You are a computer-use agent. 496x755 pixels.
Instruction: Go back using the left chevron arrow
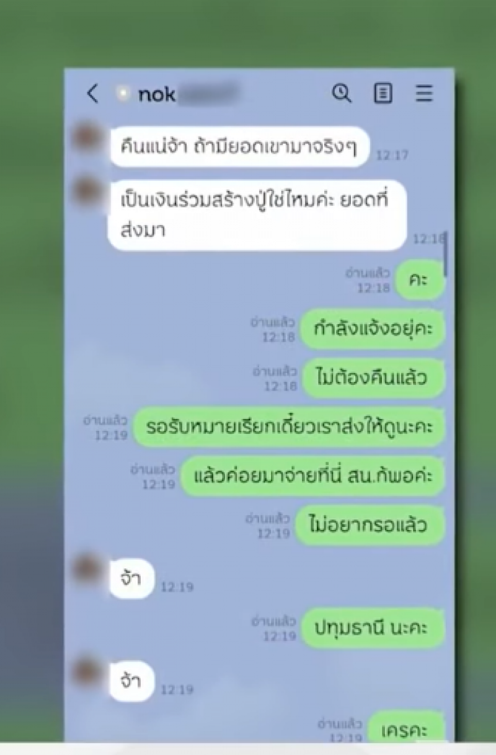coord(92,94)
